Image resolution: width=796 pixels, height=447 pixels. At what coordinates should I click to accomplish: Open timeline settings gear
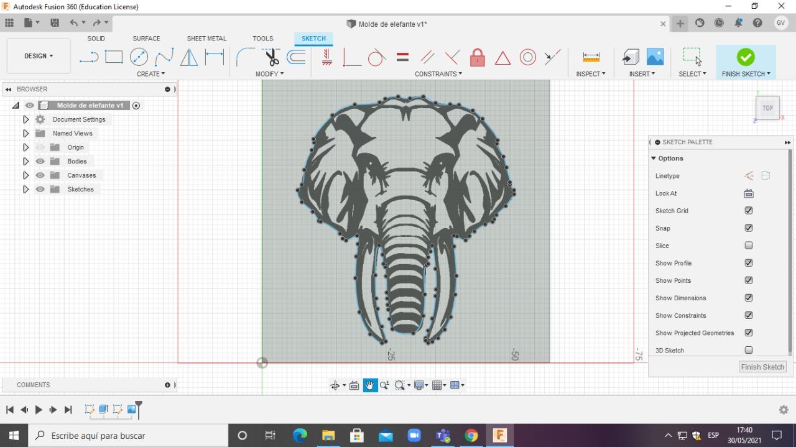783,410
